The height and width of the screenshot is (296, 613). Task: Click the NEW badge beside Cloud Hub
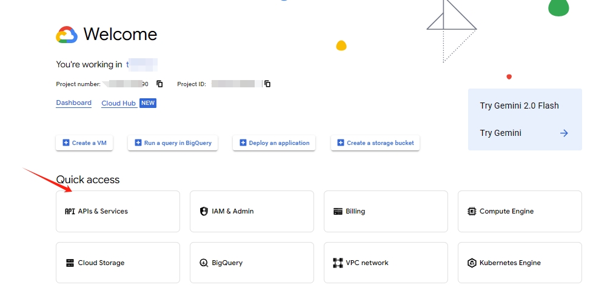pos(148,103)
